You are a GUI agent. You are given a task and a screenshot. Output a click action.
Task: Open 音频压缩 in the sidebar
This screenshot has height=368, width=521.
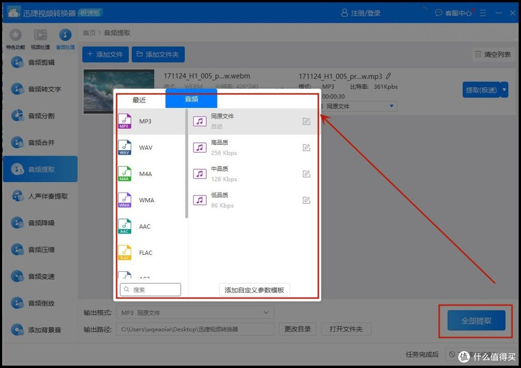40,250
